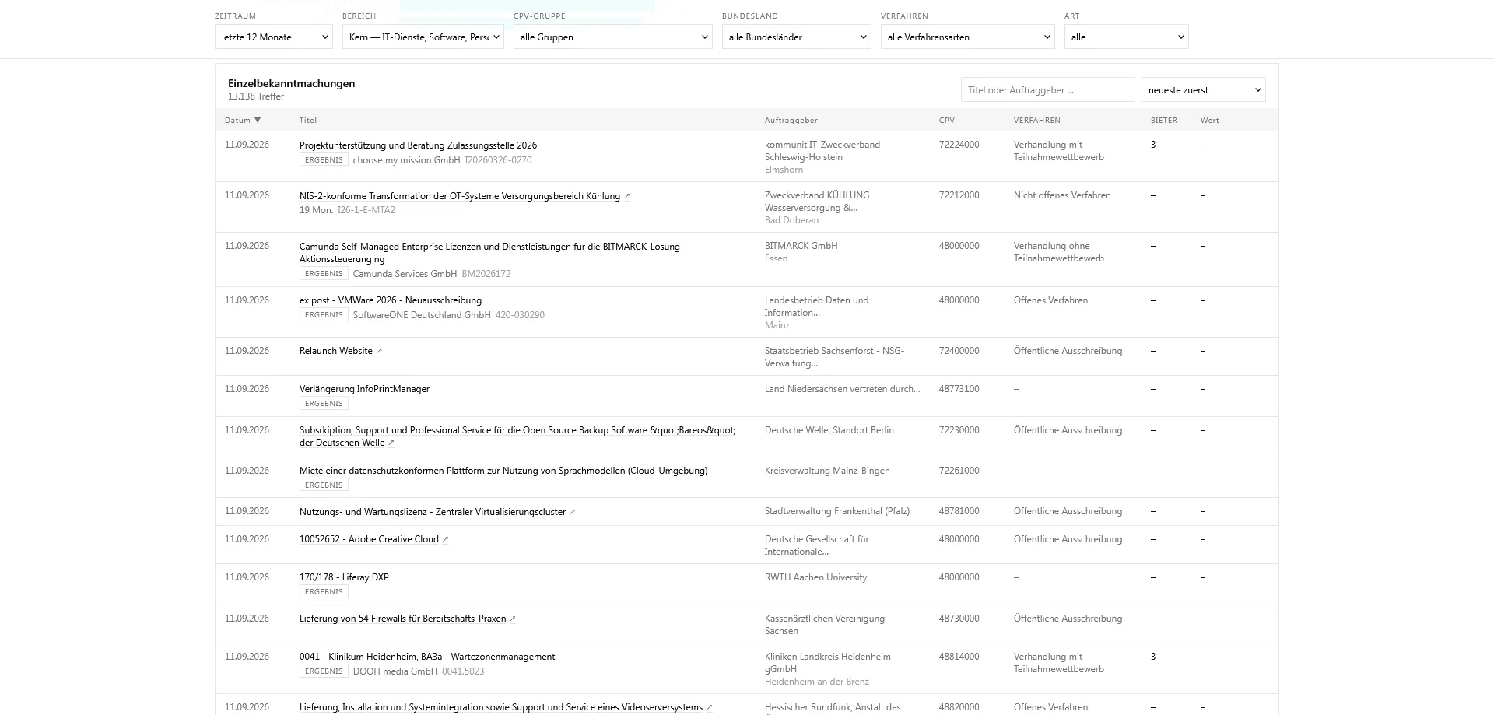The image size is (1494, 715).
Task: Click external-link icon beside 'Relaunch Website'
Action: (380, 351)
